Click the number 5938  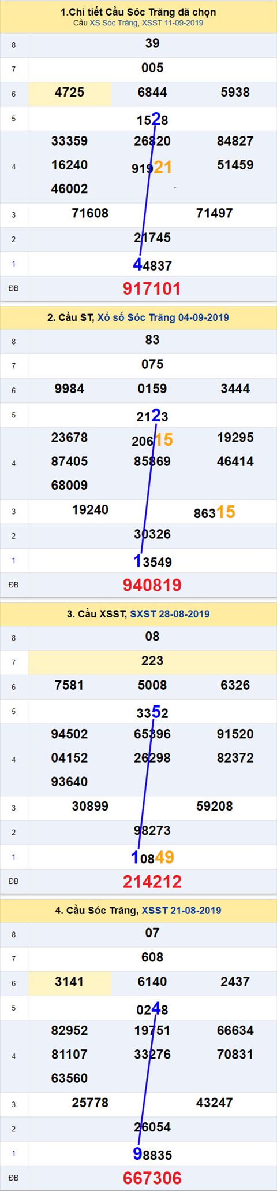pos(235,92)
